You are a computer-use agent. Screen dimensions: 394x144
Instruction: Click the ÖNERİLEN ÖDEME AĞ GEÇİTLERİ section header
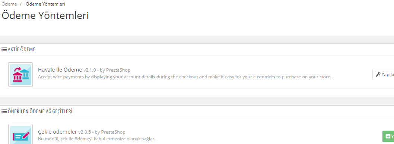(40, 111)
